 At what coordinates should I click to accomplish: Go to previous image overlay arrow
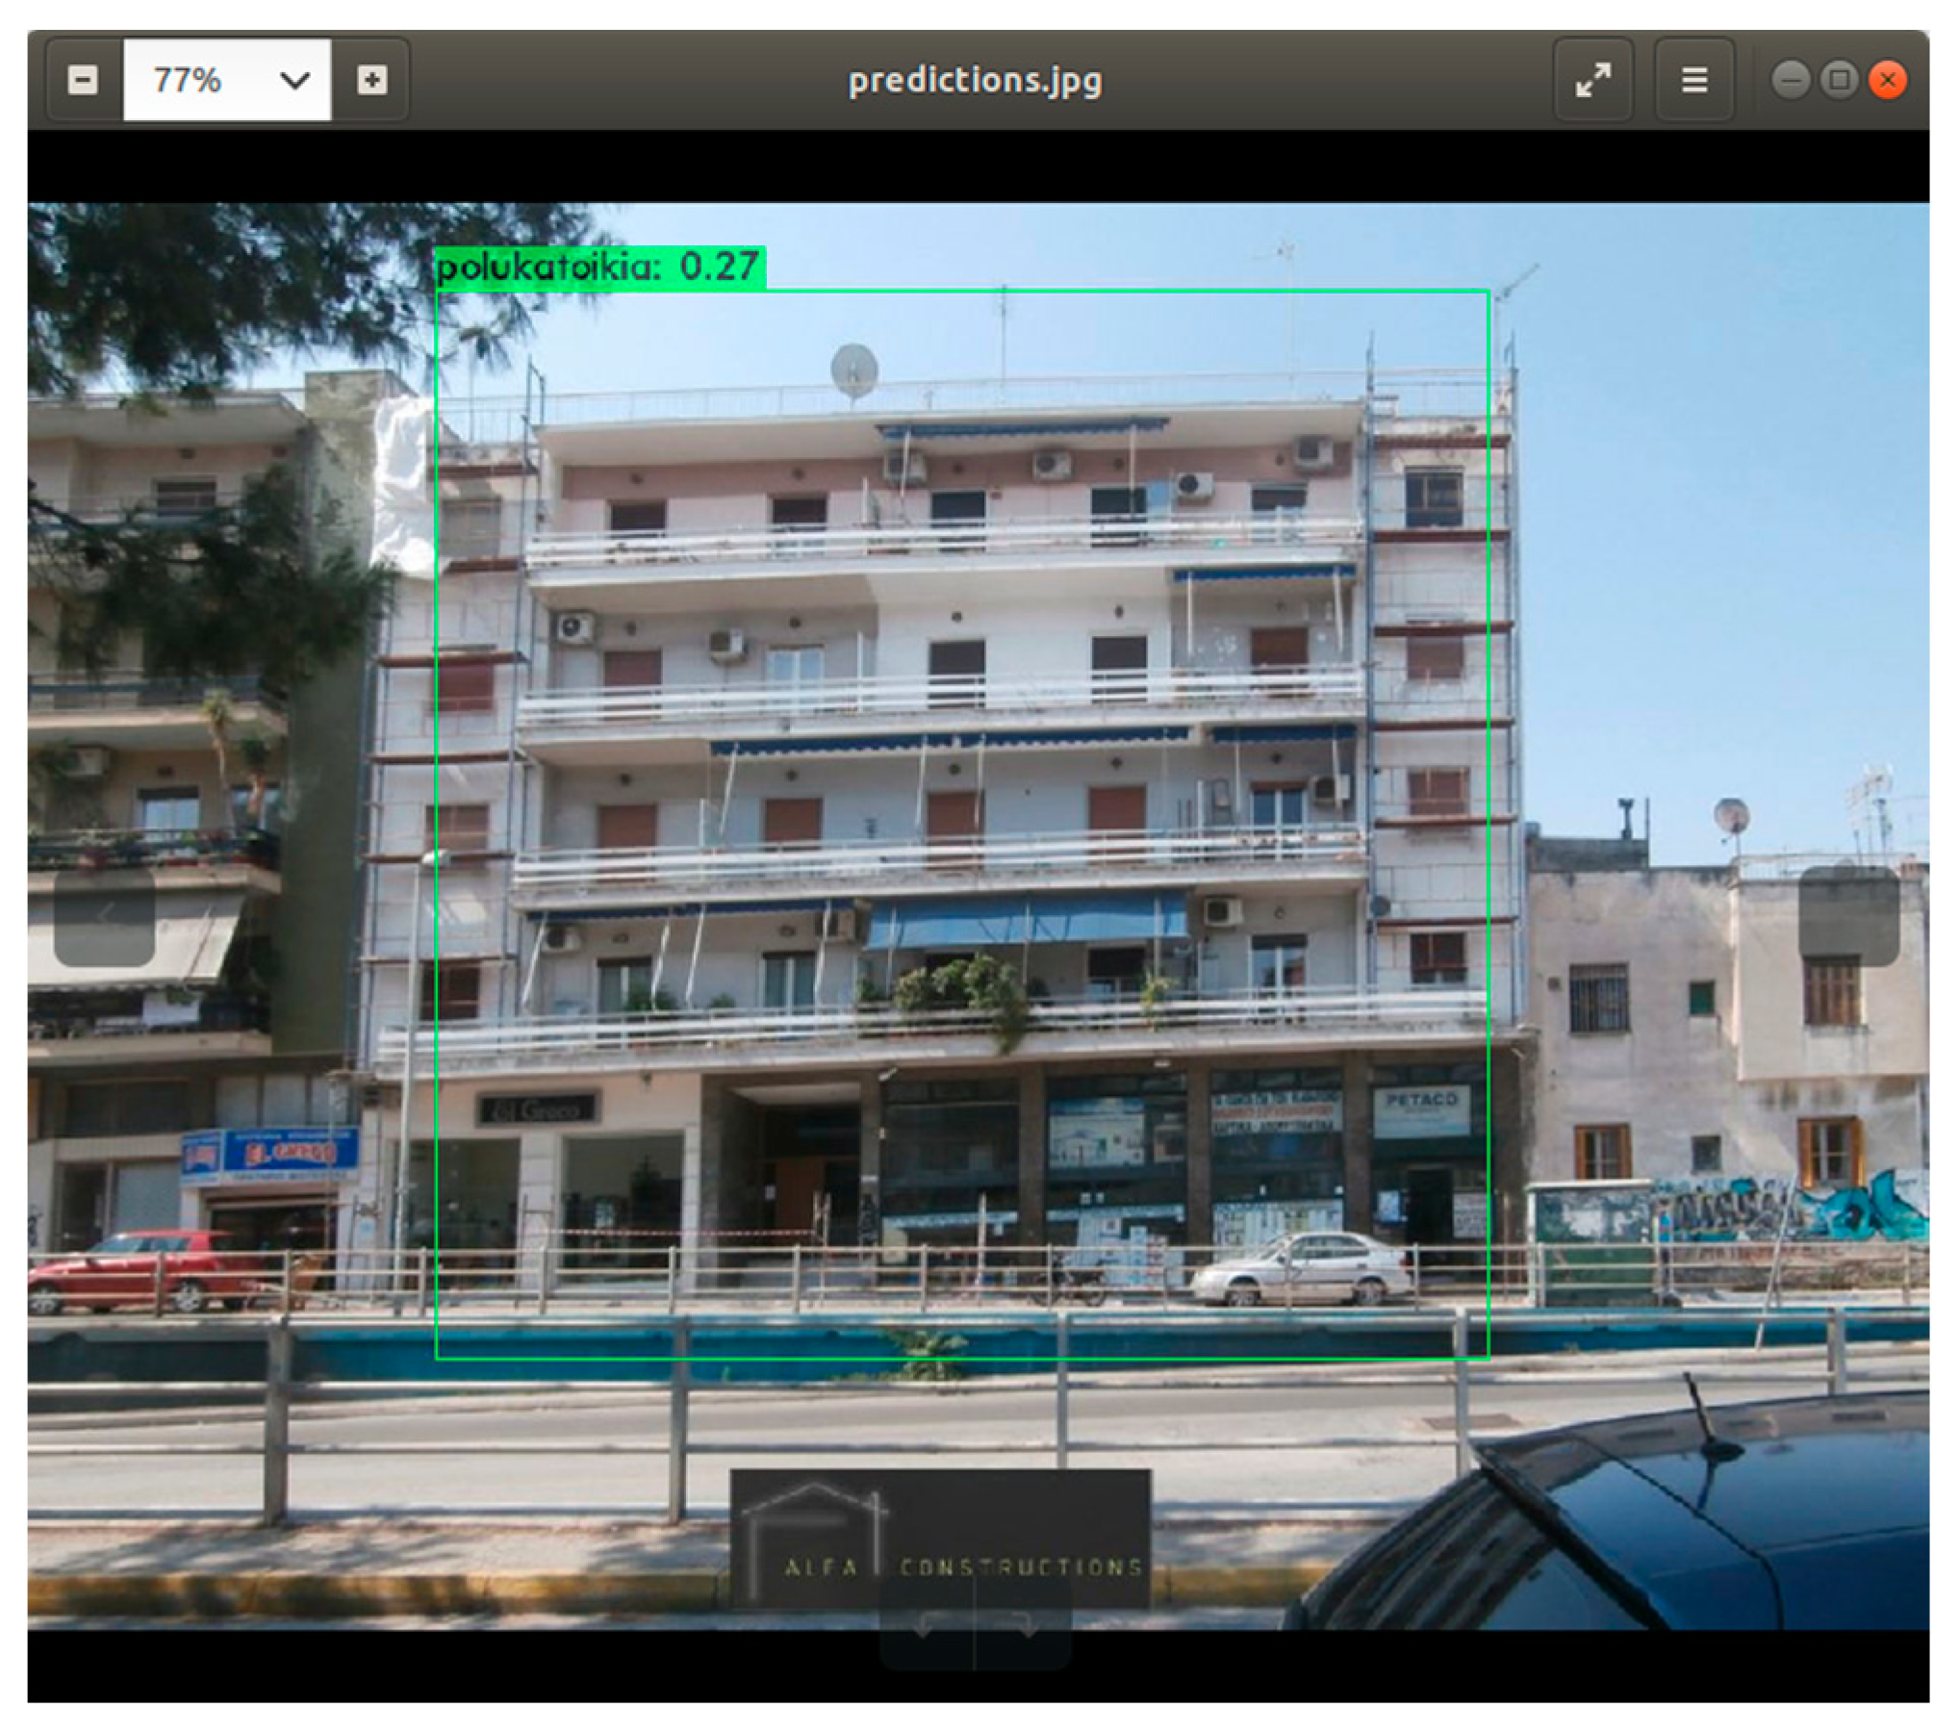pyautogui.click(x=104, y=914)
